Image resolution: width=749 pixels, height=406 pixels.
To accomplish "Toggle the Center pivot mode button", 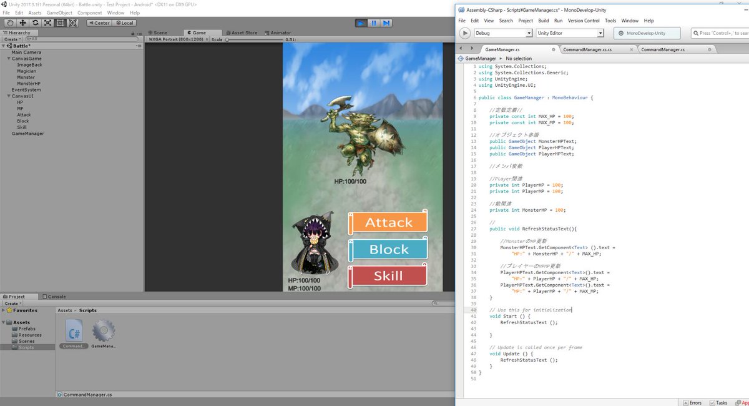I will click(x=99, y=23).
